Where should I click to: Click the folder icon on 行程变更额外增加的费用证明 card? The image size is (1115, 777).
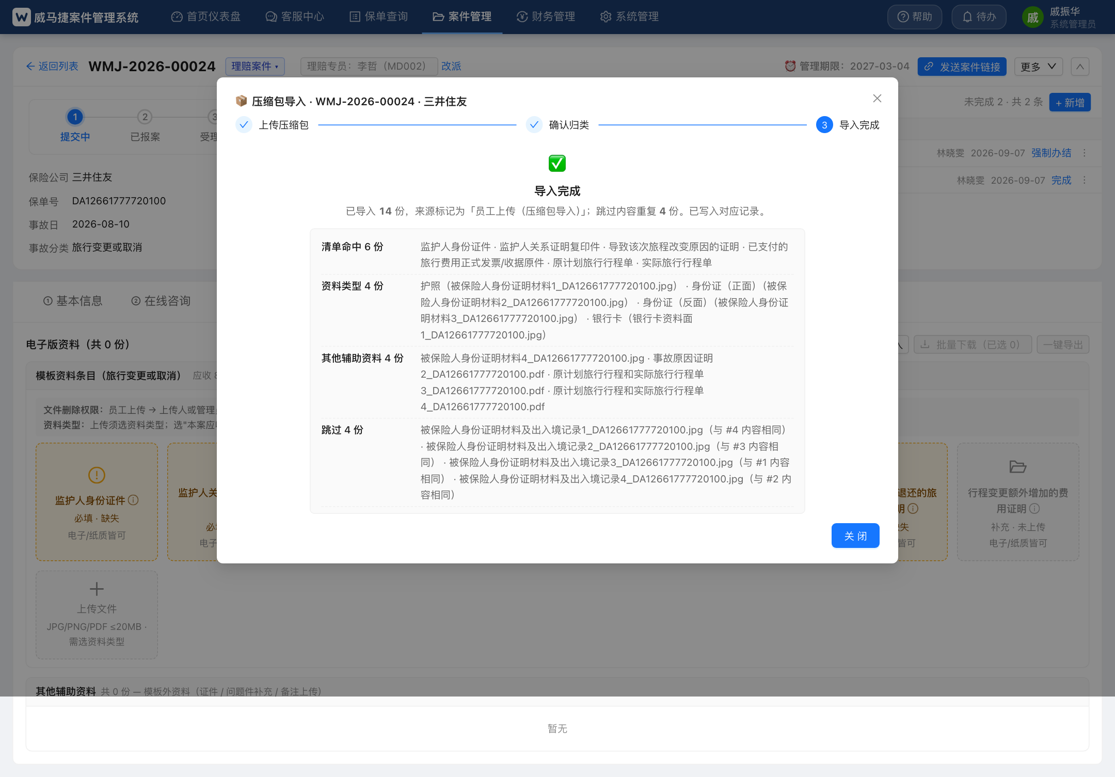pos(1017,467)
